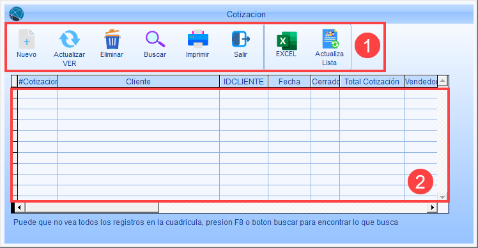This screenshot has height=248, width=478.
Task: Click the Total Cotización column header
Action: click(372, 81)
